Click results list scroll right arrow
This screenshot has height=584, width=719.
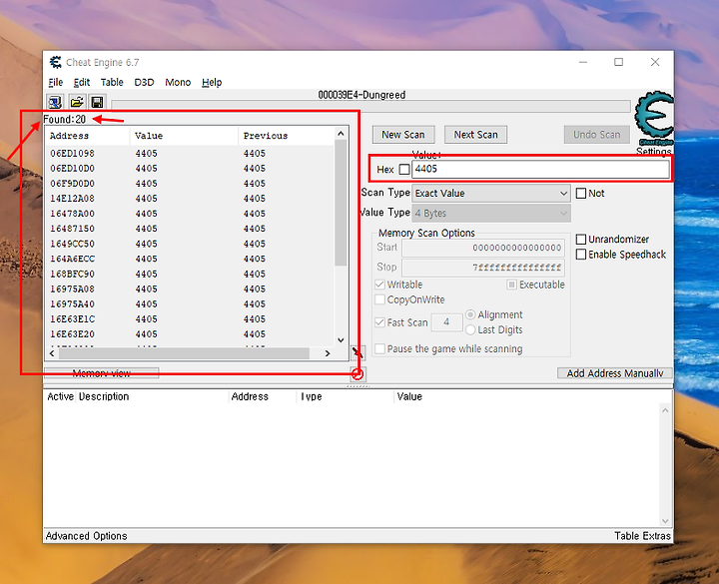click(328, 353)
